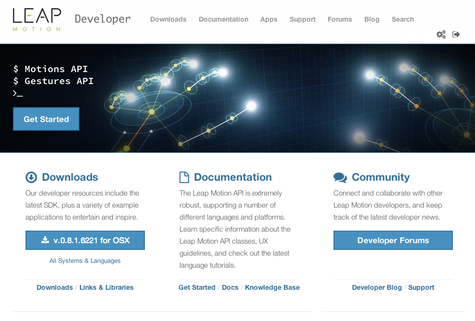Click the Documentation section heading
Image resolution: width=475 pixels, height=321 pixels.
tap(232, 177)
